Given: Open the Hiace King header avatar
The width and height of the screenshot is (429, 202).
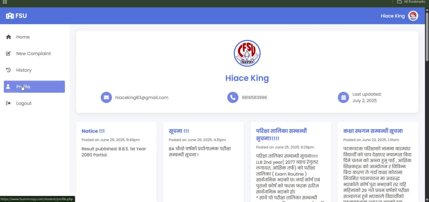Looking at the screenshot, I should coord(413,16).
